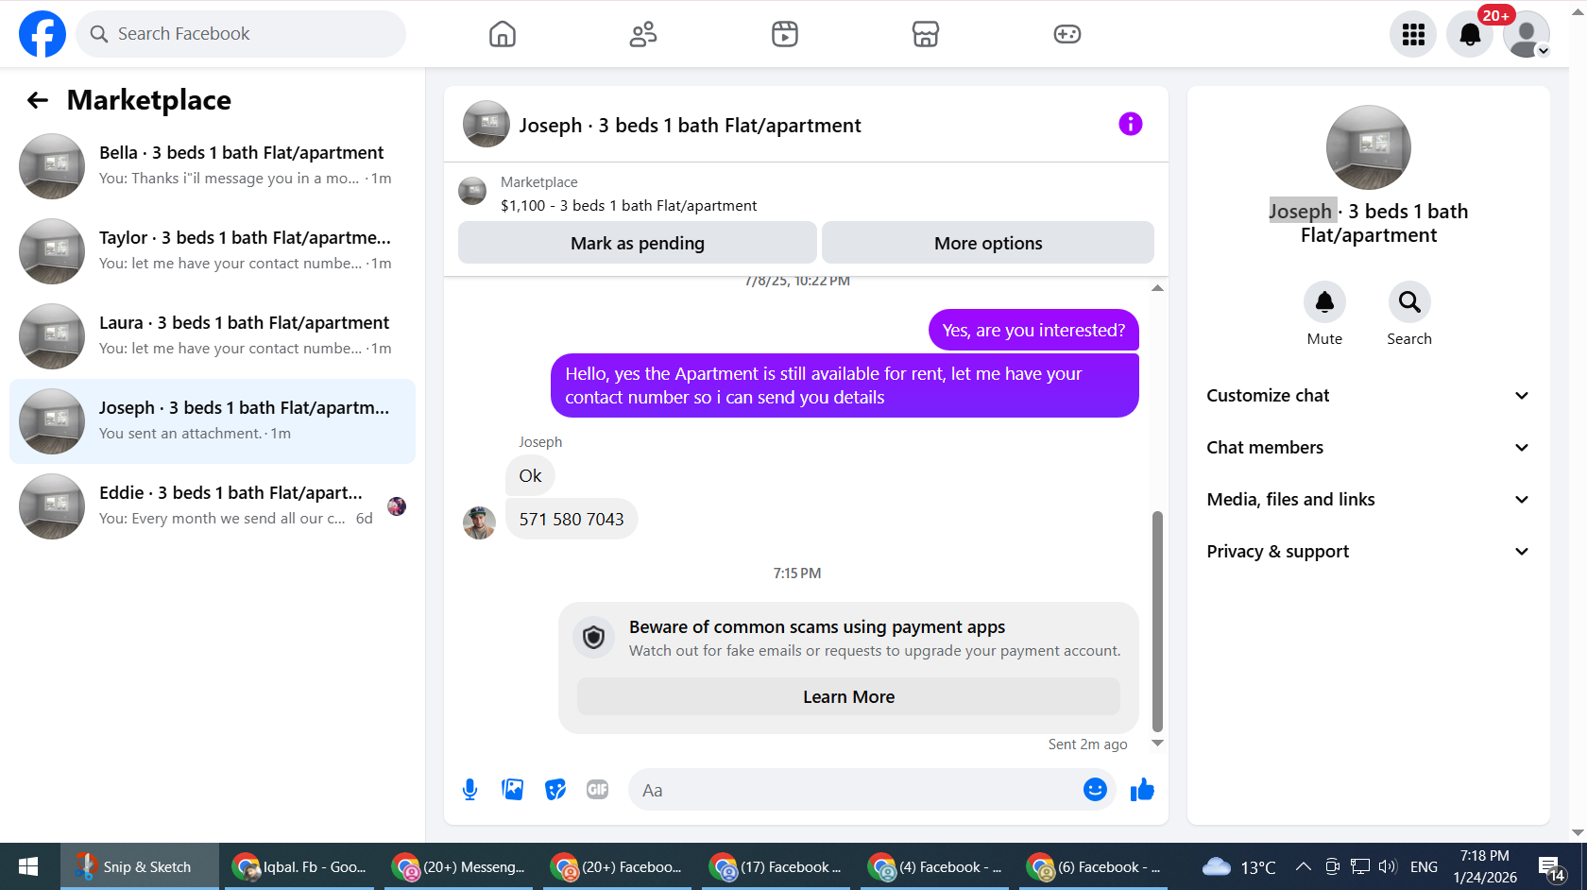Click the chat scrollbar thumb
The width and height of the screenshot is (1587, 890).
pyautogui.click(x=1157, y=622)
